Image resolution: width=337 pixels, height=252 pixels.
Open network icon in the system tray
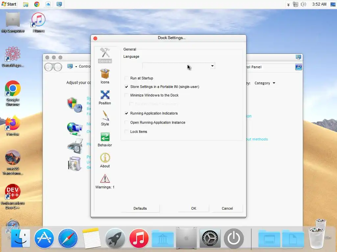(296, 4)
